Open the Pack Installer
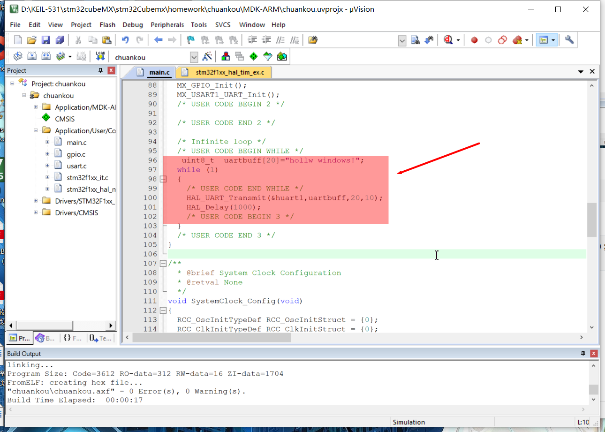Screen dimensions: 605x432 (281, 57)
